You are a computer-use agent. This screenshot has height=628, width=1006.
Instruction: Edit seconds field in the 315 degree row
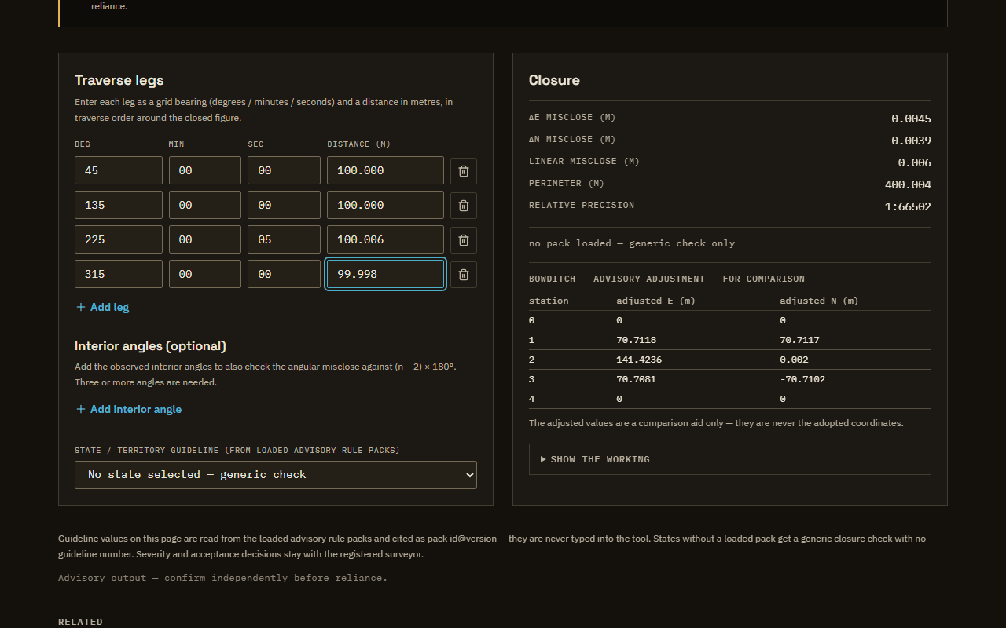284,274
